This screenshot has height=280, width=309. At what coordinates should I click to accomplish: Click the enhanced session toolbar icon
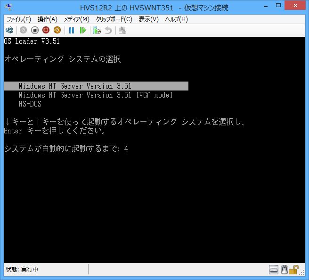[122, 31]
